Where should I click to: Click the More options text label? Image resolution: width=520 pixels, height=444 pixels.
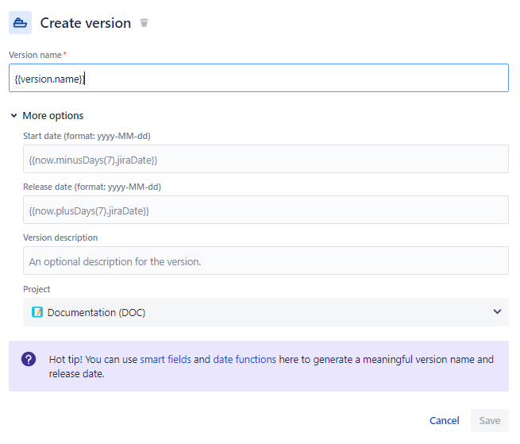click(53, 115)
